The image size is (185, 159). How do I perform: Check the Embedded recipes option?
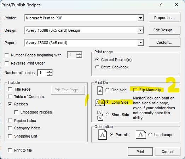point(16,112)
